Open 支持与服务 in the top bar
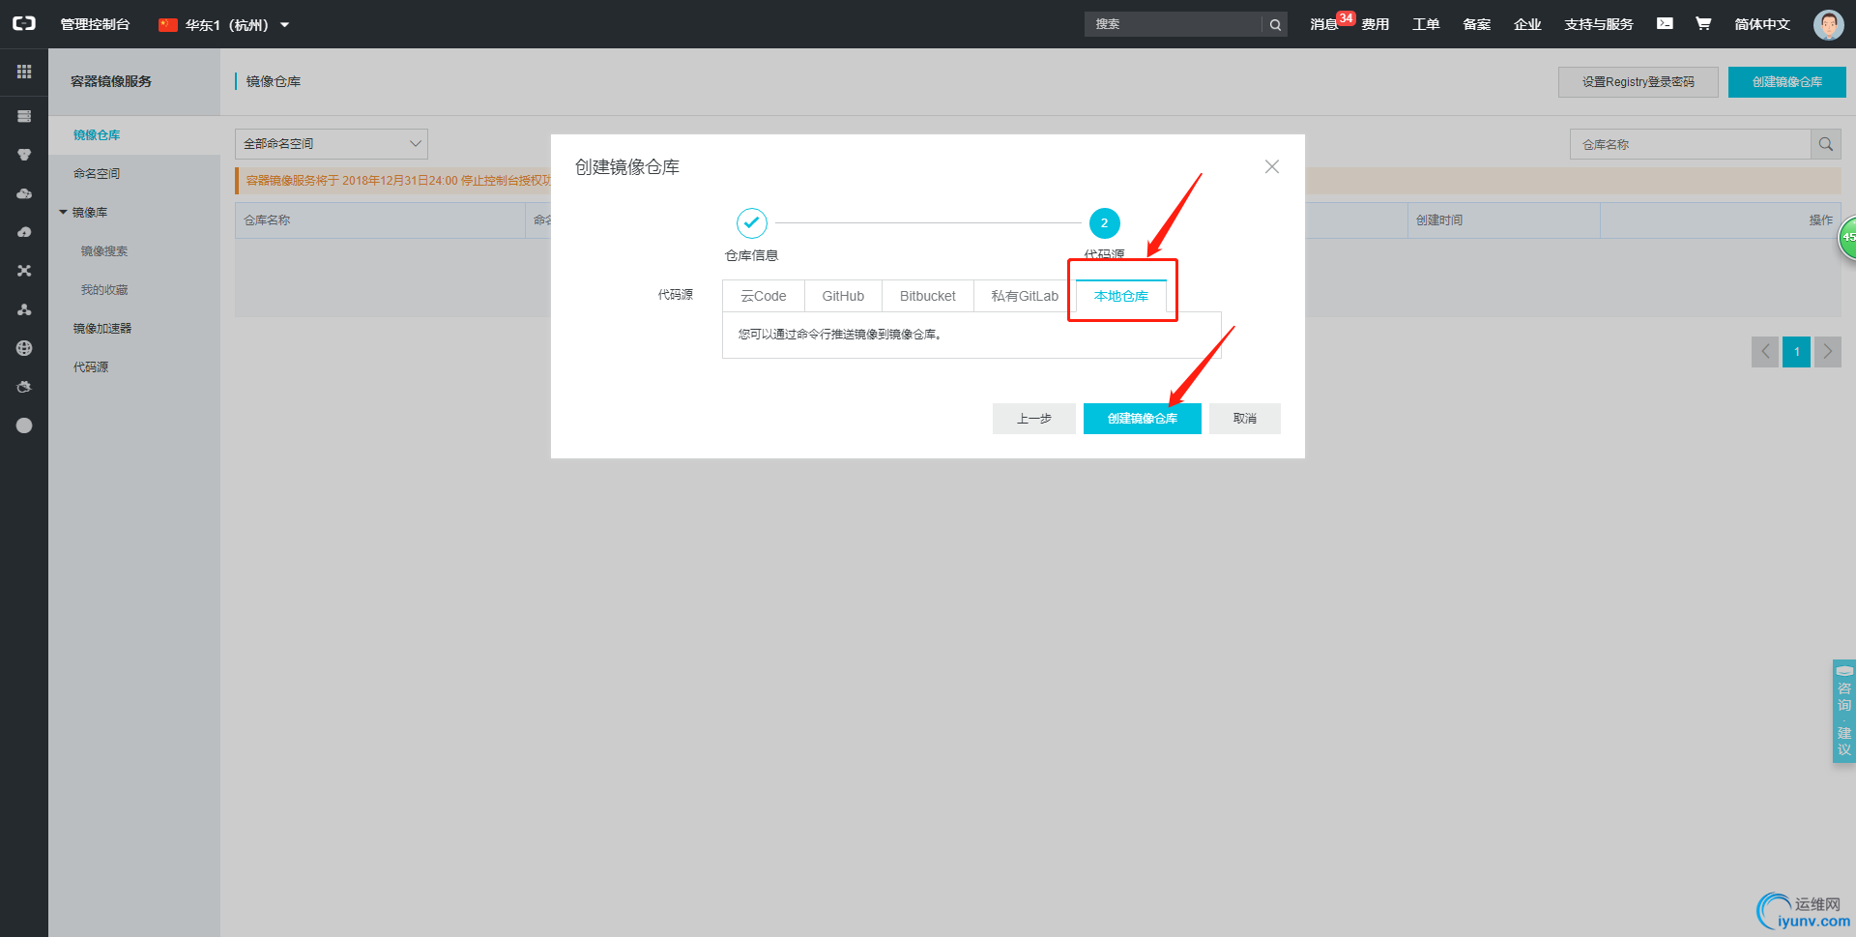 1599,24
